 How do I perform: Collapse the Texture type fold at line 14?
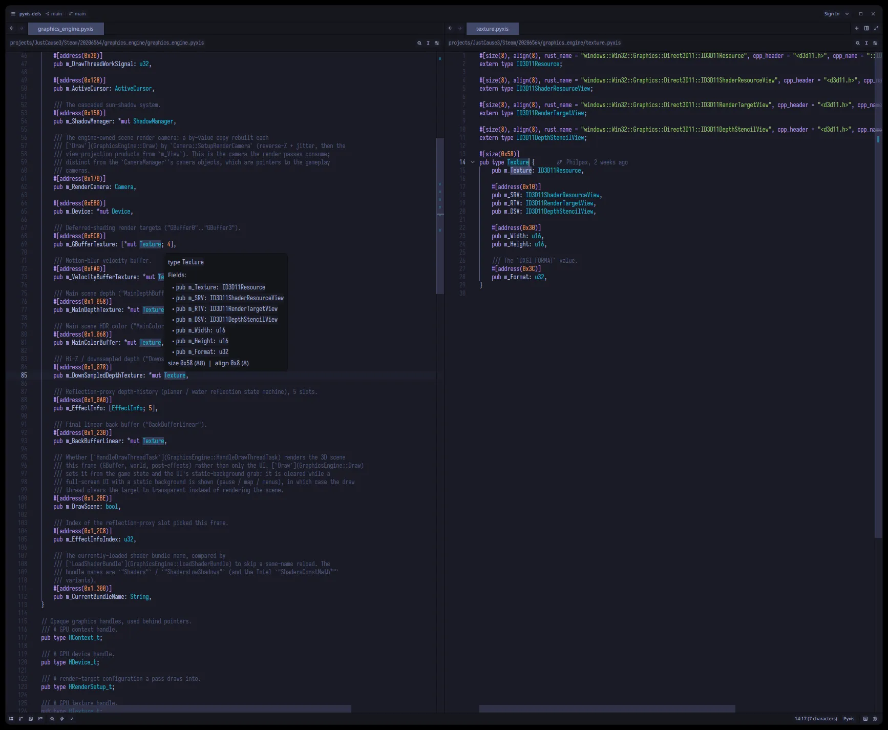[x=473, y=162]
